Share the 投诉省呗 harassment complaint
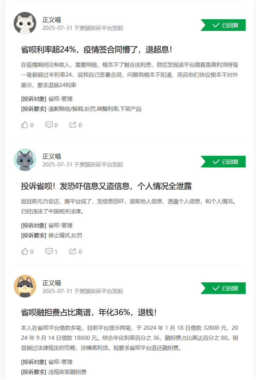This screenshot has height=380, width=256. [75, 252]
